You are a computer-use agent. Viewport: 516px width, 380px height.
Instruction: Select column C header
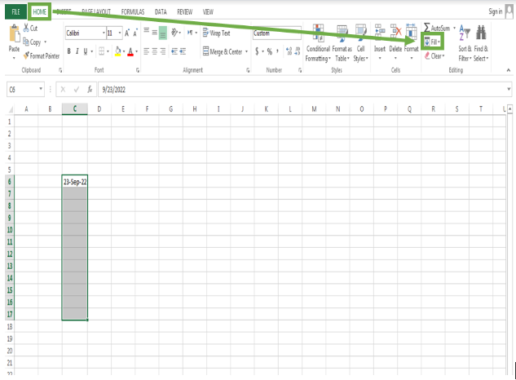(75, 109)
